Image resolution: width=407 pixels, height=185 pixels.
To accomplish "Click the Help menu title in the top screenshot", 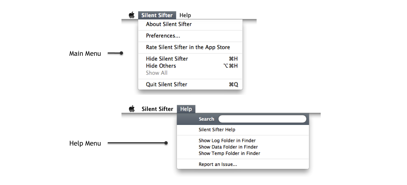I will 185,15.
